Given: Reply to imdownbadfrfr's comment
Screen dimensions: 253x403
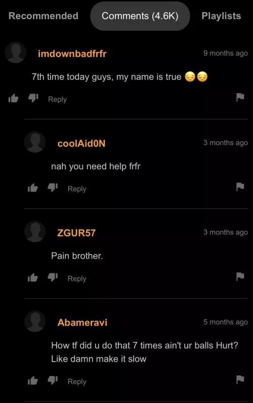Looking at the screenshot, I should pyautogui.click(x=57, y=99).
